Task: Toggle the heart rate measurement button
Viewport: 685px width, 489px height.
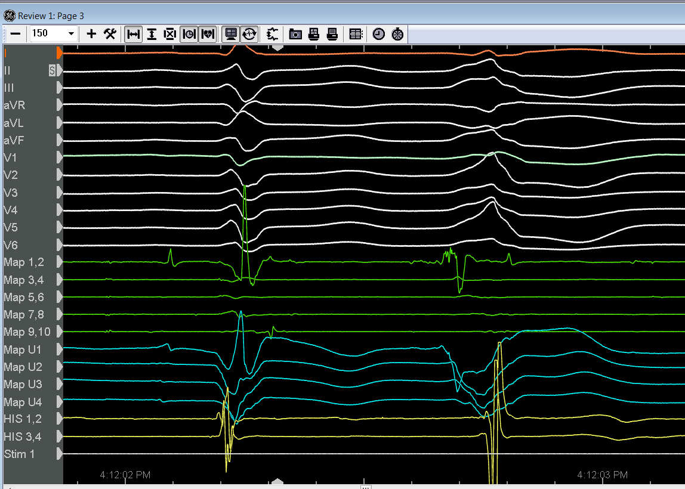Action: click(208, 33)
